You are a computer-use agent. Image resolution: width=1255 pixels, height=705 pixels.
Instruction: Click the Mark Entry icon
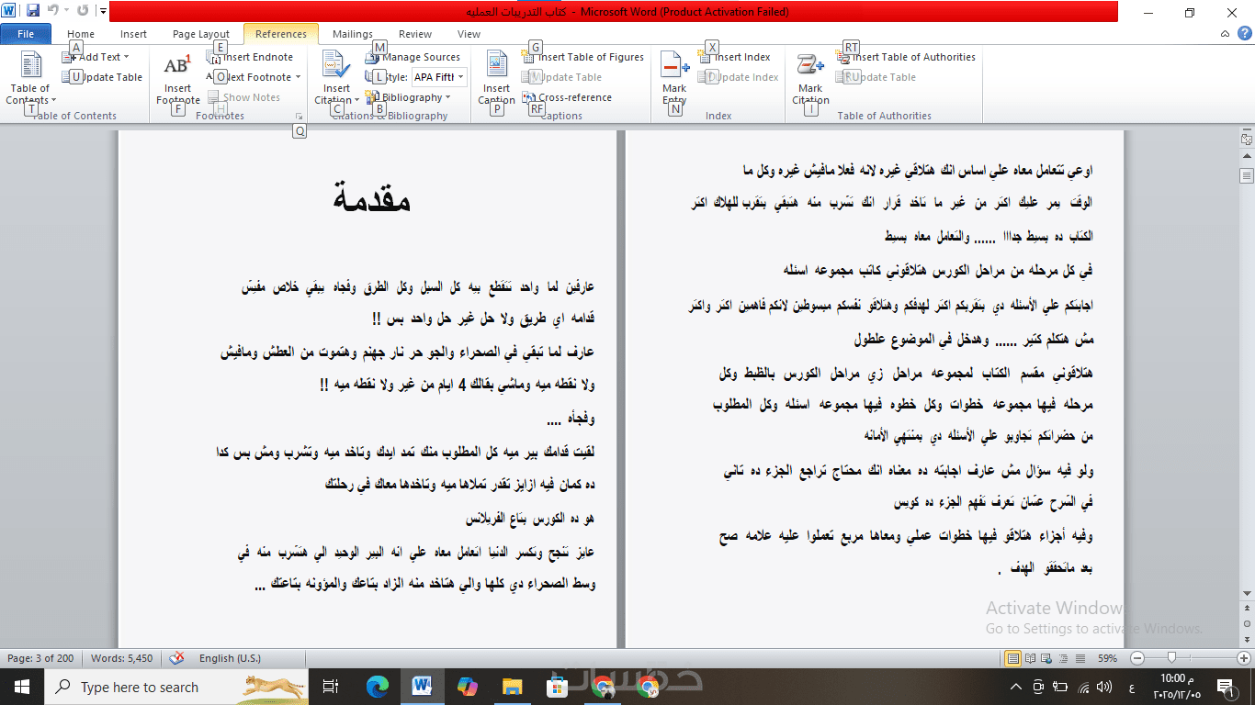pyautogui.click(x=675, y=66)
